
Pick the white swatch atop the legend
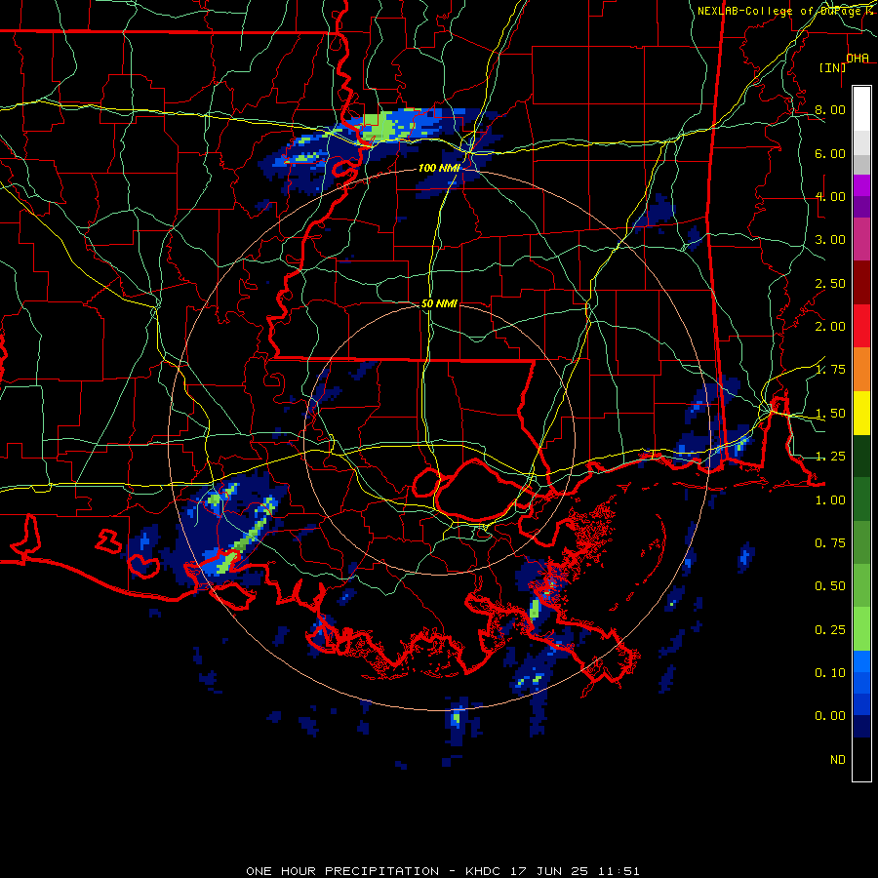(x=861, y=108)
